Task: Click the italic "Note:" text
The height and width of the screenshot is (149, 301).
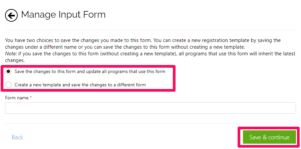Action: click(x=11, y=54)
